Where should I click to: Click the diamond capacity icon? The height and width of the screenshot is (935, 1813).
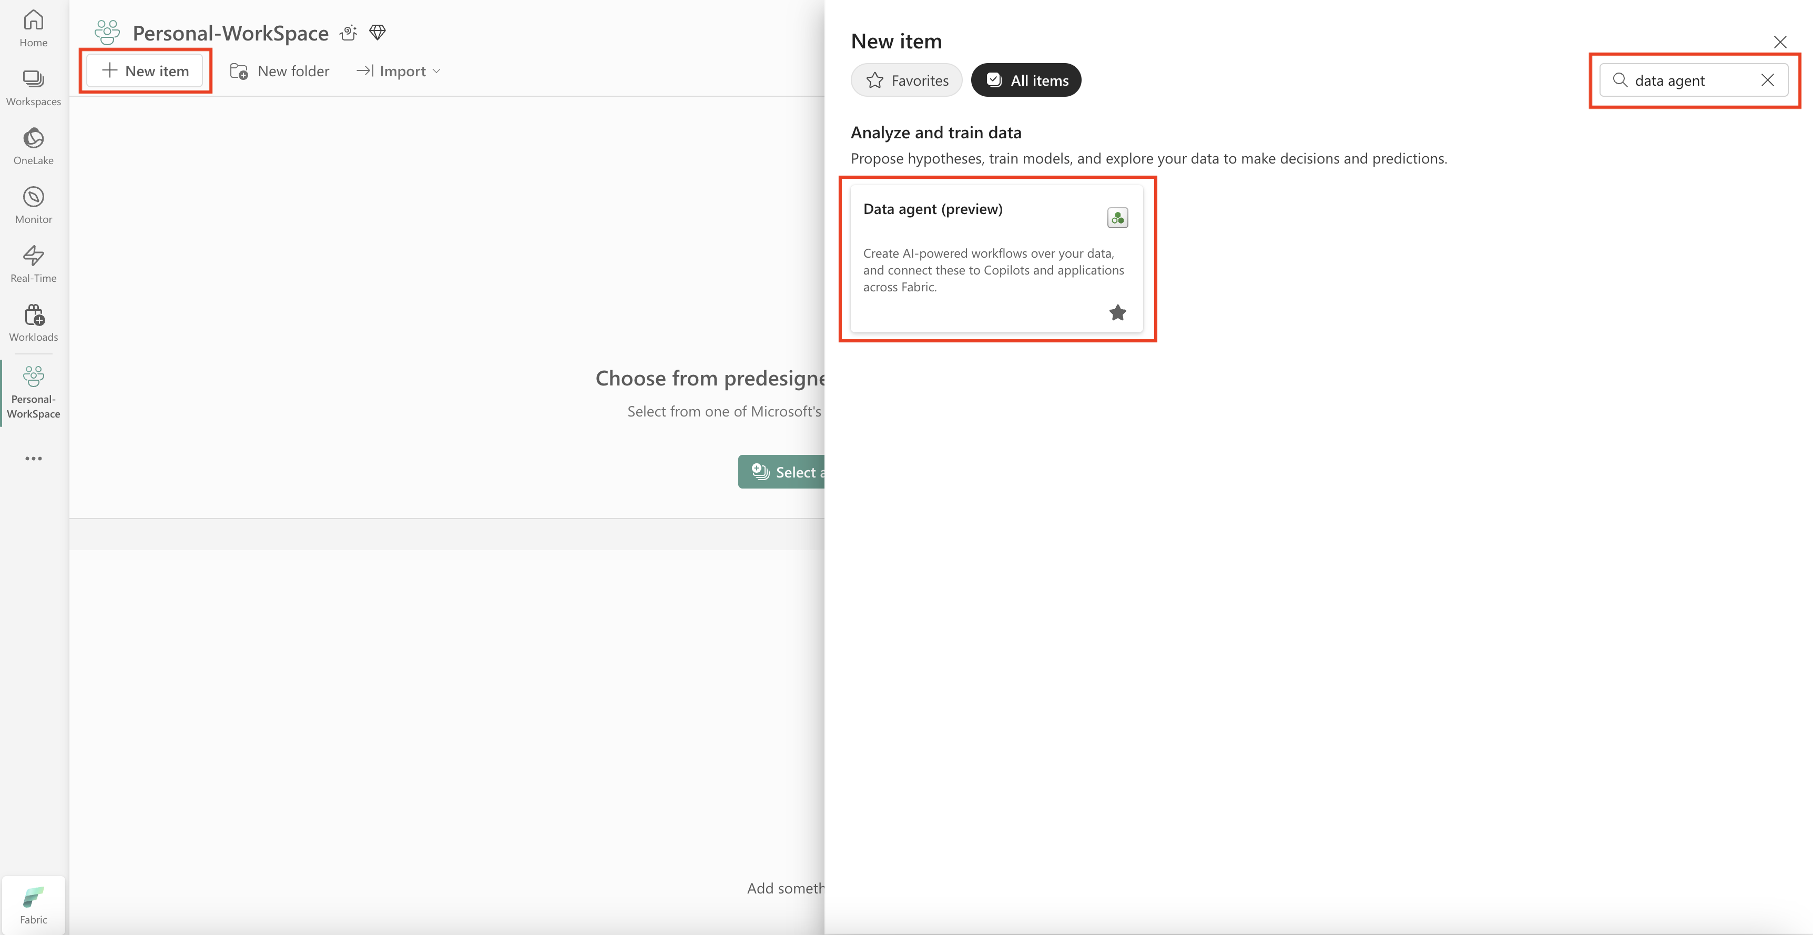click(378, 33)
